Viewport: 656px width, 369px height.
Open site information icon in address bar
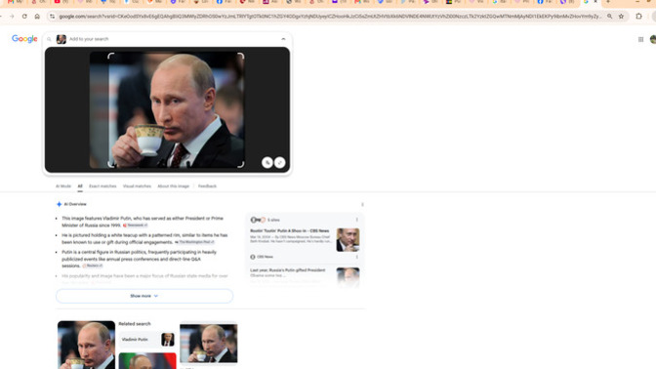coord(53,17)
